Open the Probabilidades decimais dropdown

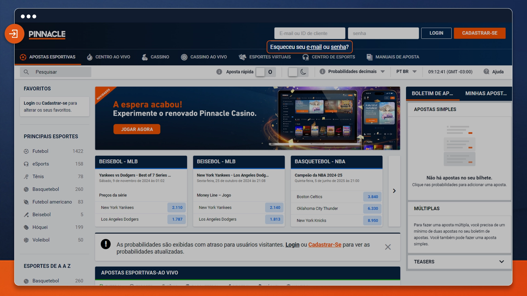(x=356, y=72)
